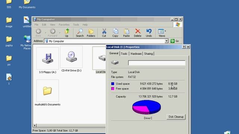Click the Back arrow in My Computer toolbar
This screenshot has width=239, height=134.
click(x=38, y=33)
